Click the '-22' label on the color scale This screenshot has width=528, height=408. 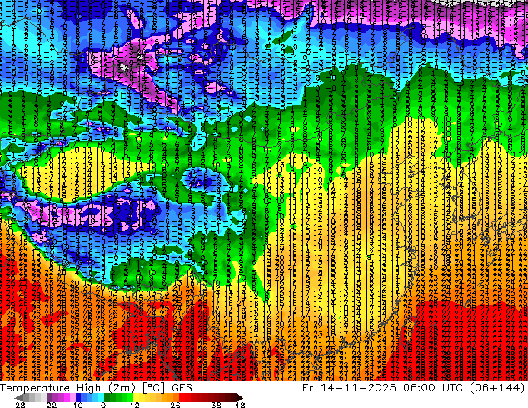tap(48, 405)
